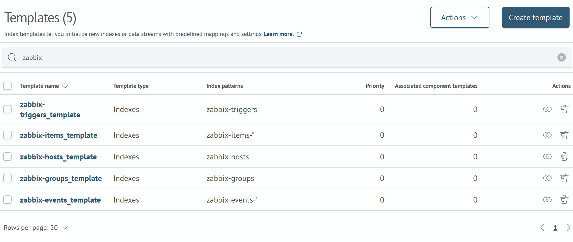Image resolution: width=573 pixels, height=242 pixels.
Task: Clear the zabbix search query
Action: pos(562,57)
